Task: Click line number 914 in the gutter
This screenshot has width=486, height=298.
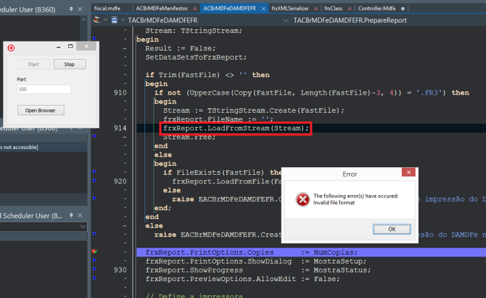Action: 121,128
